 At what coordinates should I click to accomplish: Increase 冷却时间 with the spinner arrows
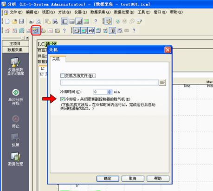click(110, 91)
